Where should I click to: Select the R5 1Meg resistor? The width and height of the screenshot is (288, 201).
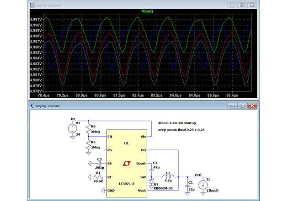(x=88, y=145)
